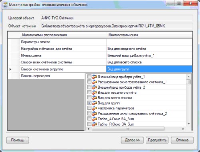Enable the Настройка параметров checkbox
This screenshot has width=200, height=152.
pyautogui.click(x=89, y=108)
